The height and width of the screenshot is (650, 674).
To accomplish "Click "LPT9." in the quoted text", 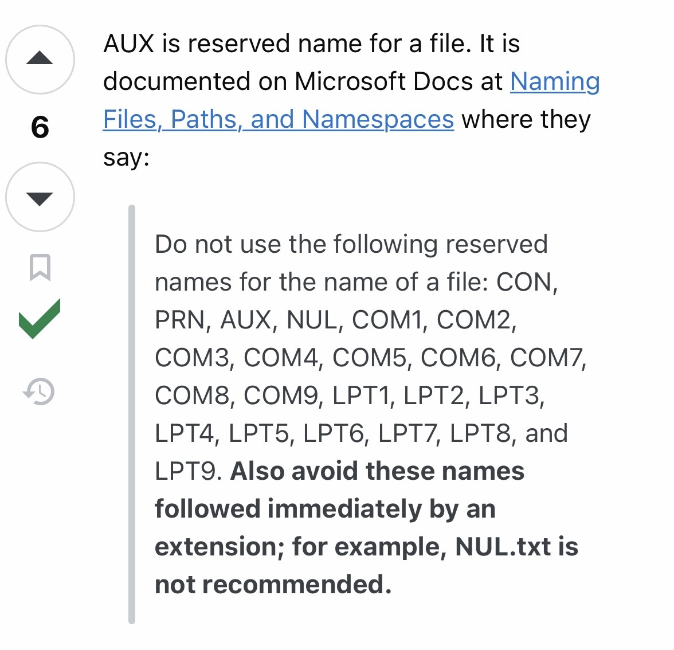I will (x=188, y=471).
